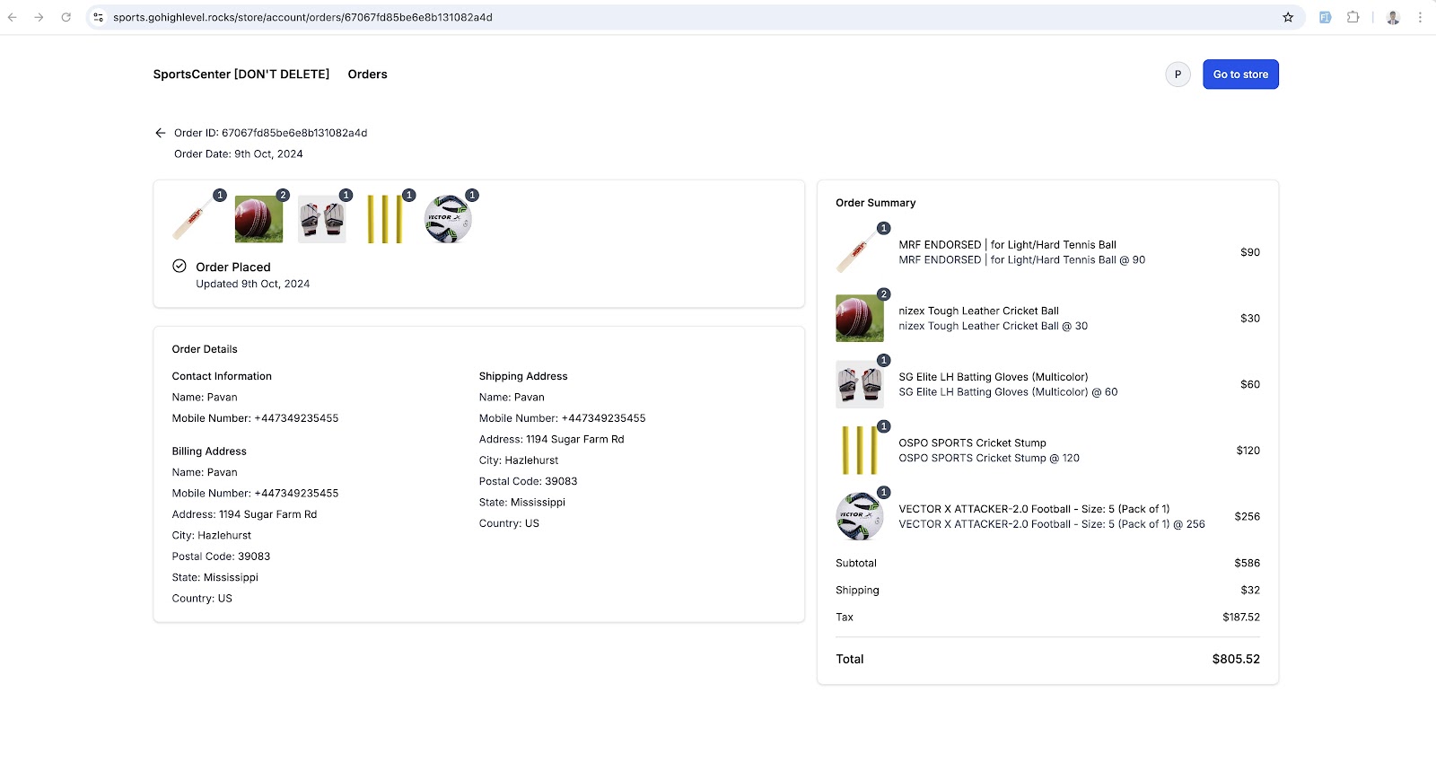Open the browser three-dot menu

1420,17
